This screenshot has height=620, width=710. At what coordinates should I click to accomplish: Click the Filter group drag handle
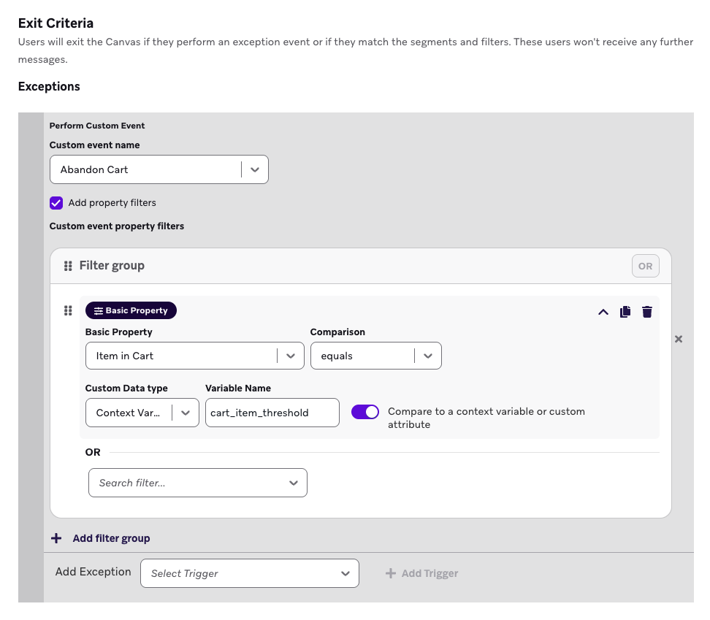69,265
